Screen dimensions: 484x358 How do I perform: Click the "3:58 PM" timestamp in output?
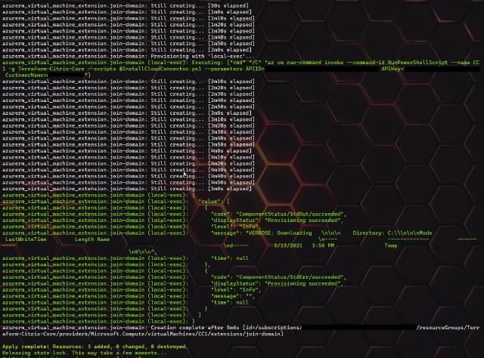tap(322, 245)
